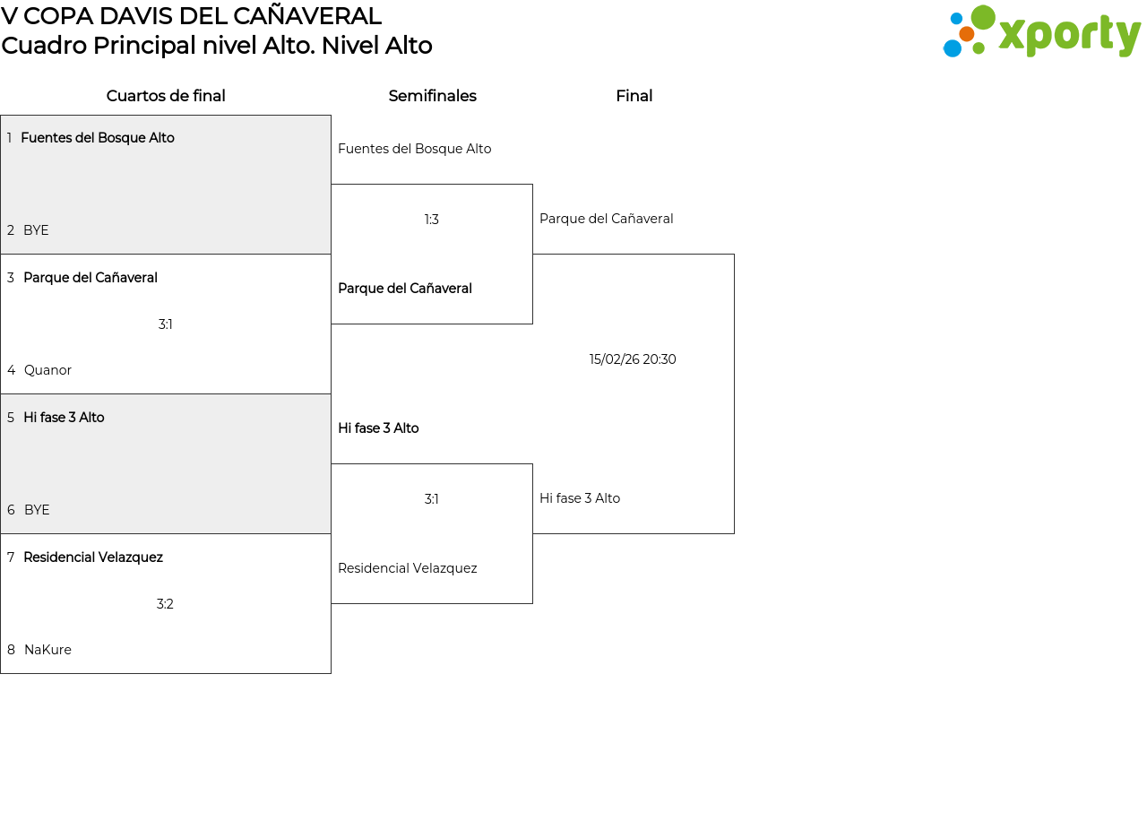Click the Cuartos de final heading
Image resolution: width=1147 pixels, height=821 pixels.
[166, 96]
